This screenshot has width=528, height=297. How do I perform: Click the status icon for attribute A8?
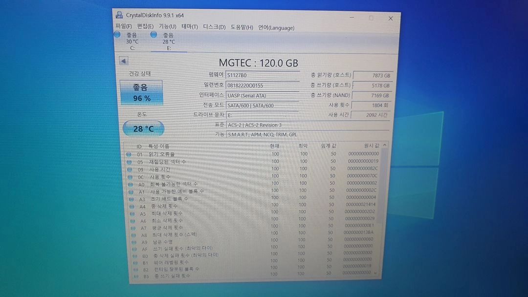(134, 235)
